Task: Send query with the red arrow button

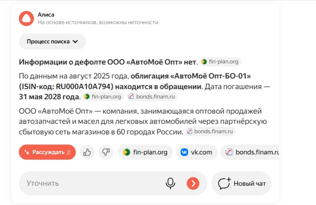Action: point(193,183)
